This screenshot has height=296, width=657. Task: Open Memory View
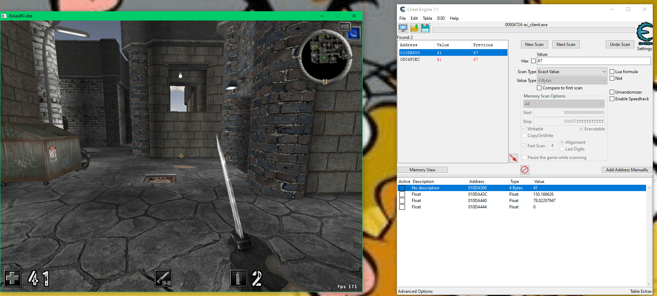422,170
